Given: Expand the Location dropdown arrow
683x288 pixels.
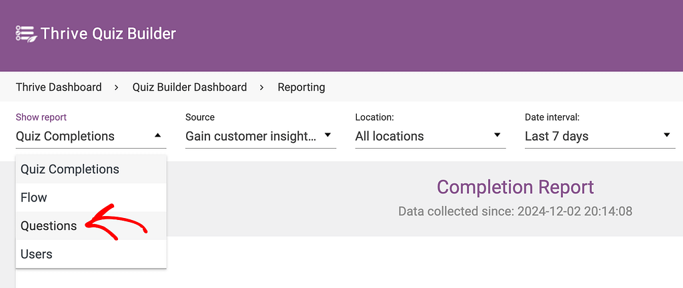Looking at the screenshot, I should click(x=497, y=135).
